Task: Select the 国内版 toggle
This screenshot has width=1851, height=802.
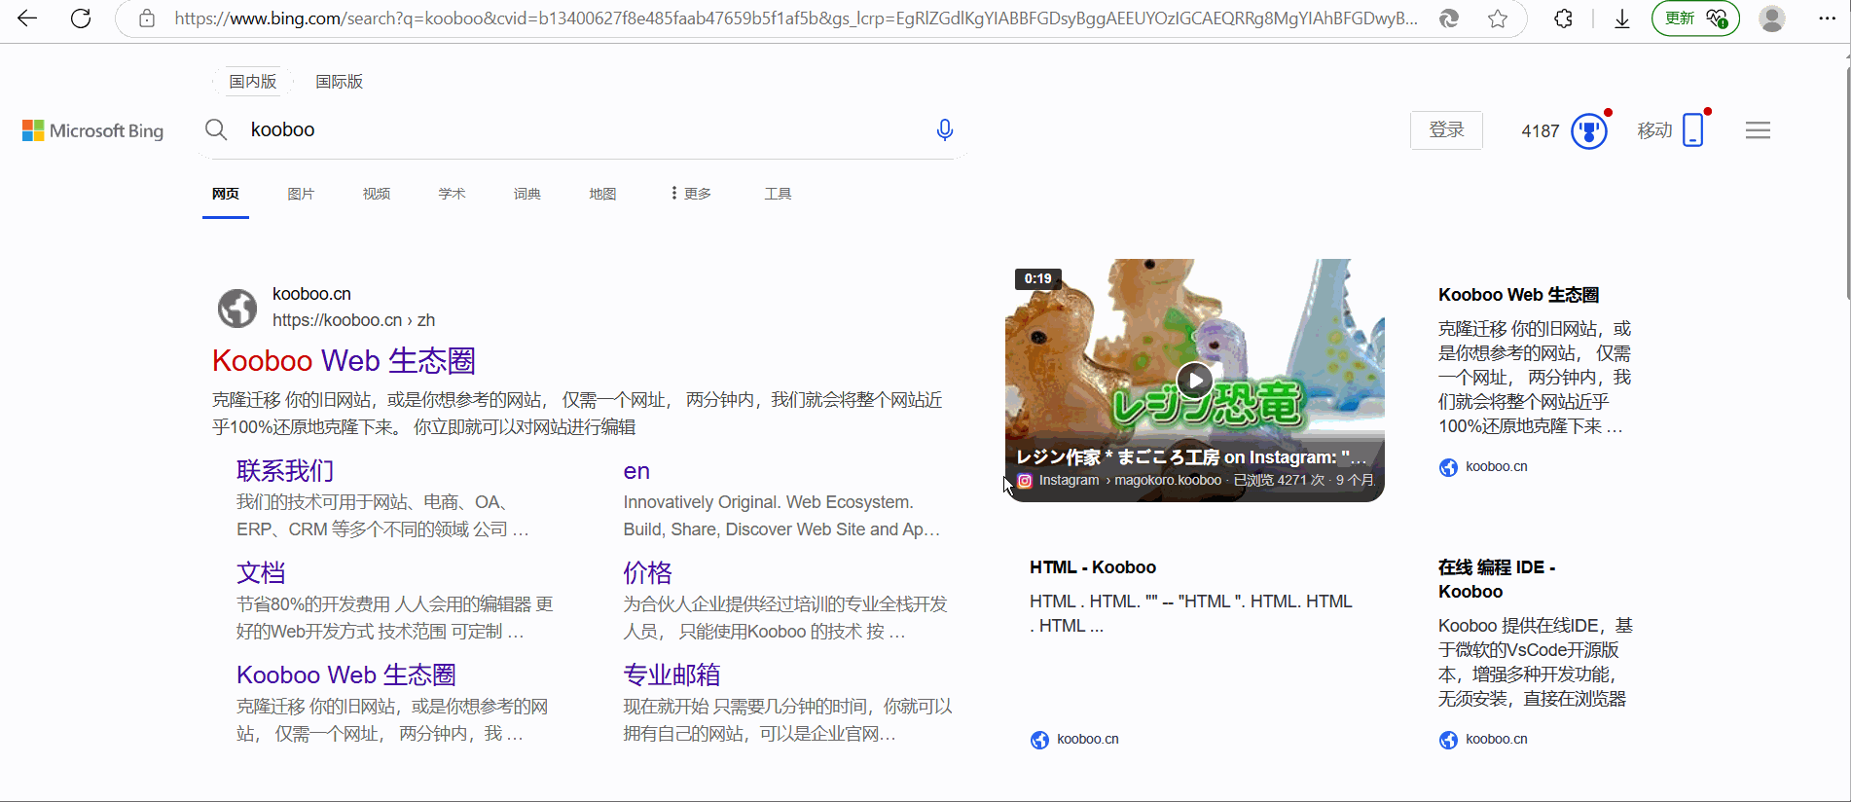Action: click(253, 82)
